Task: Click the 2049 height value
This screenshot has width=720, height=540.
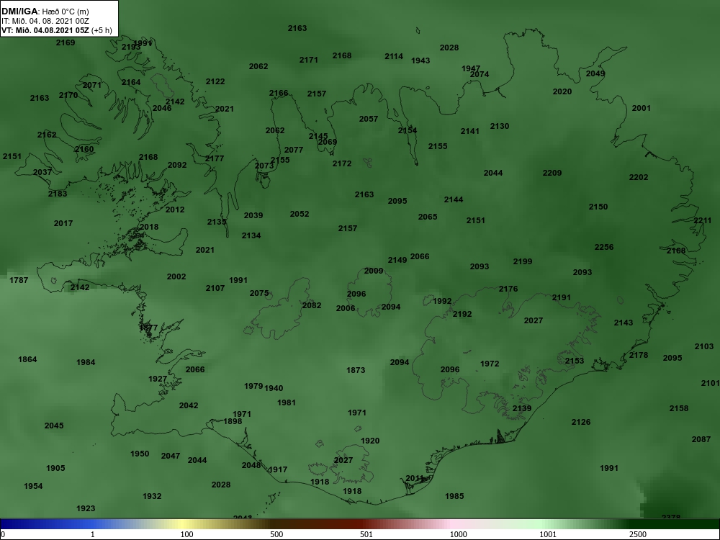Action: 595,73
